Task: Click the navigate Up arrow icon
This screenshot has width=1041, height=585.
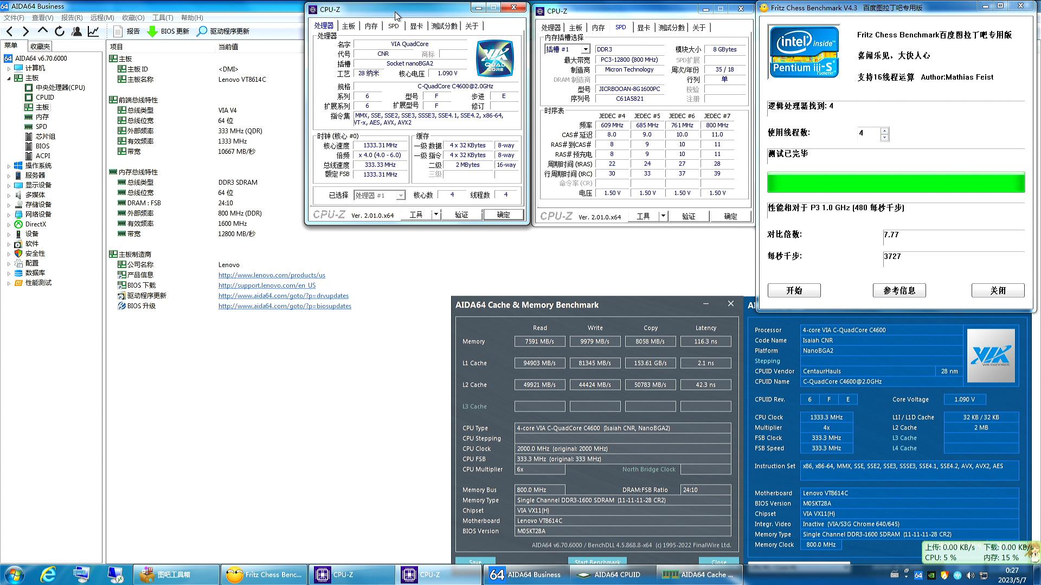Action: (x=43, y=31)
